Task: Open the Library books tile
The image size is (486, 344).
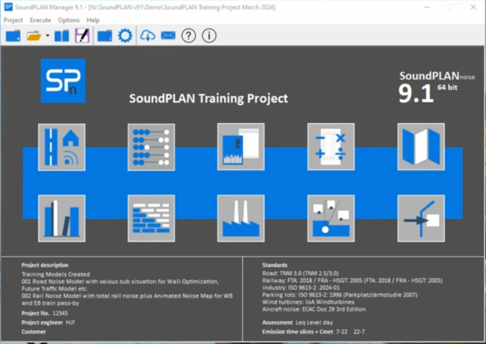Action: pyautogui.click(x=62, y=218)
